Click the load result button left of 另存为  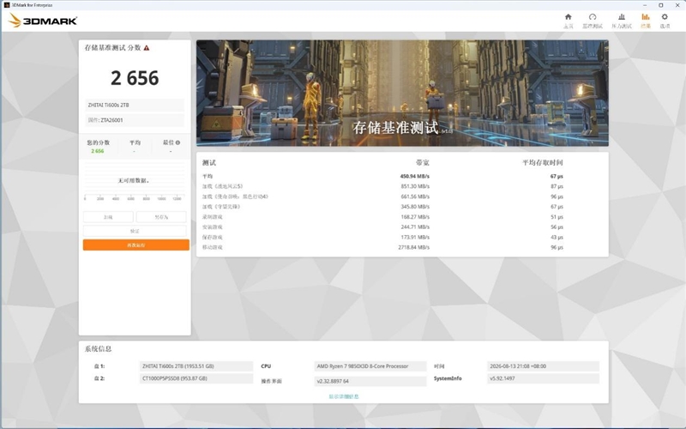tap(108, 217)
